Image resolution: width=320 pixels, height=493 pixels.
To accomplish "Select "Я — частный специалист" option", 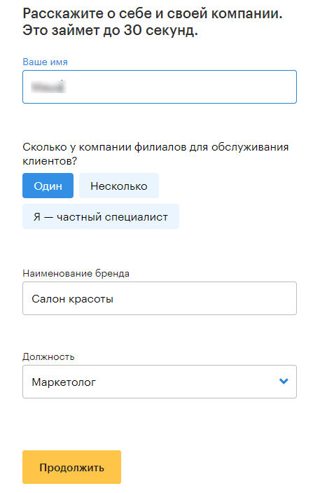I will point(101,216).
